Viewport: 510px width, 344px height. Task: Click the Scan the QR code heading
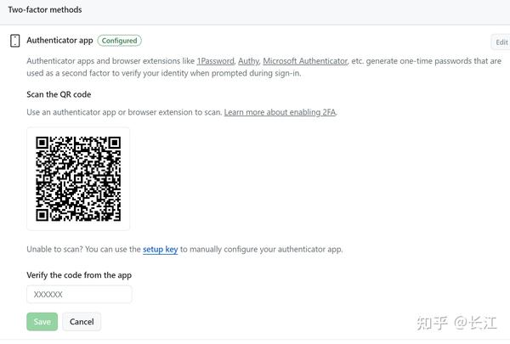point(59,93)
